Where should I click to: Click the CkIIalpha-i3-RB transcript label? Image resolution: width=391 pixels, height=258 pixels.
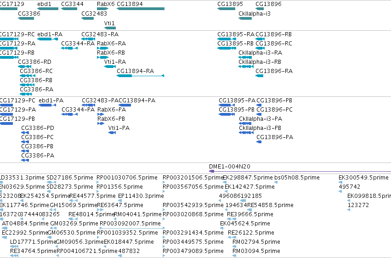point(260,62)
